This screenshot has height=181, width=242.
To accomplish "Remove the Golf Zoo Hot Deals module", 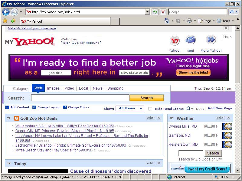I will (x=159, y=118).
